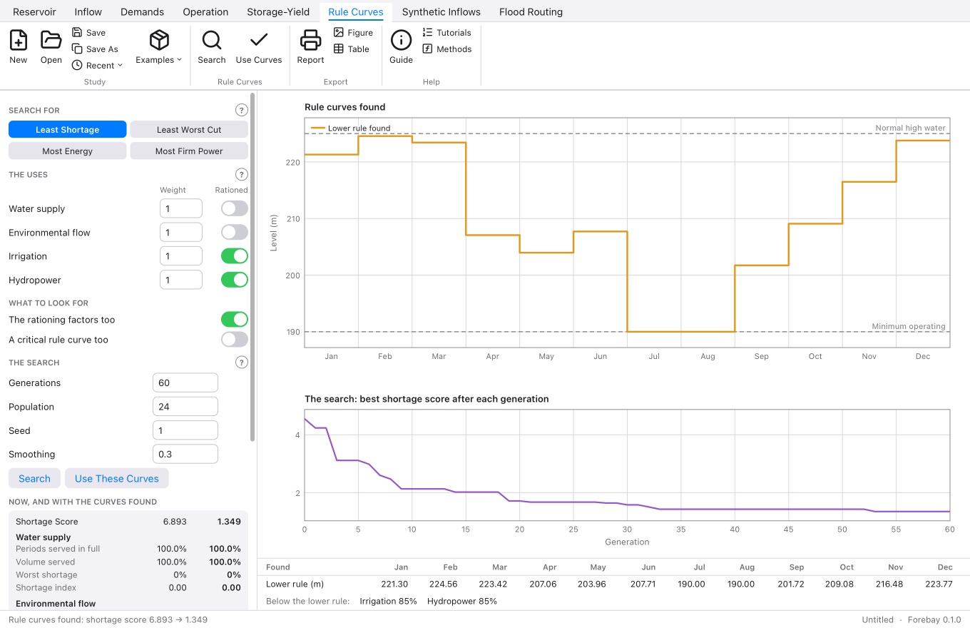
Task: Expand the Recent studies list
Action: coord(98,66)
